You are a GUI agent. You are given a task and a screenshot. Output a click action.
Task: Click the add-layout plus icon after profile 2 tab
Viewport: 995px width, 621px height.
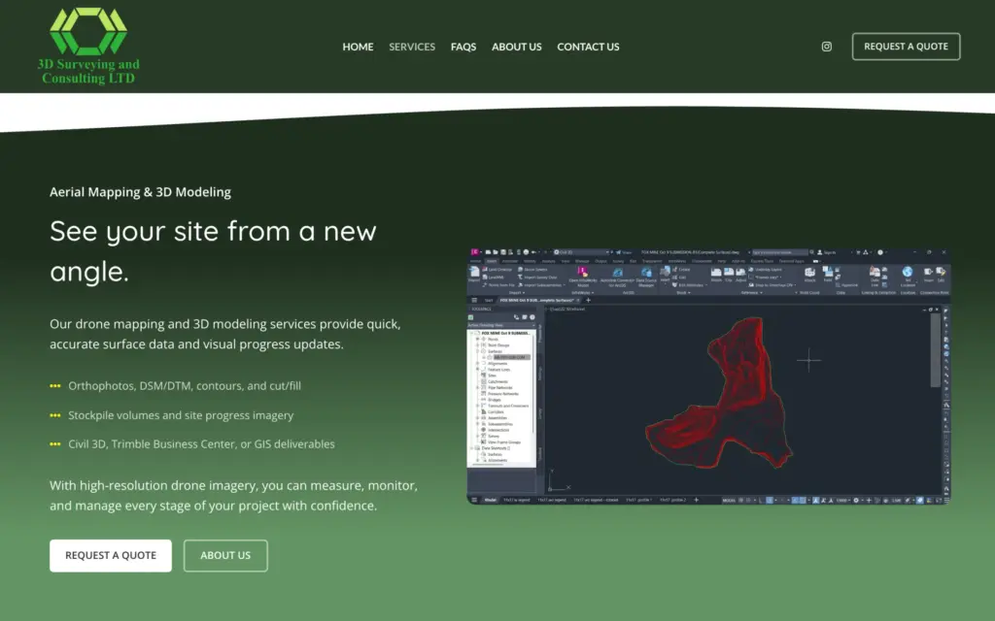point(696,500)
